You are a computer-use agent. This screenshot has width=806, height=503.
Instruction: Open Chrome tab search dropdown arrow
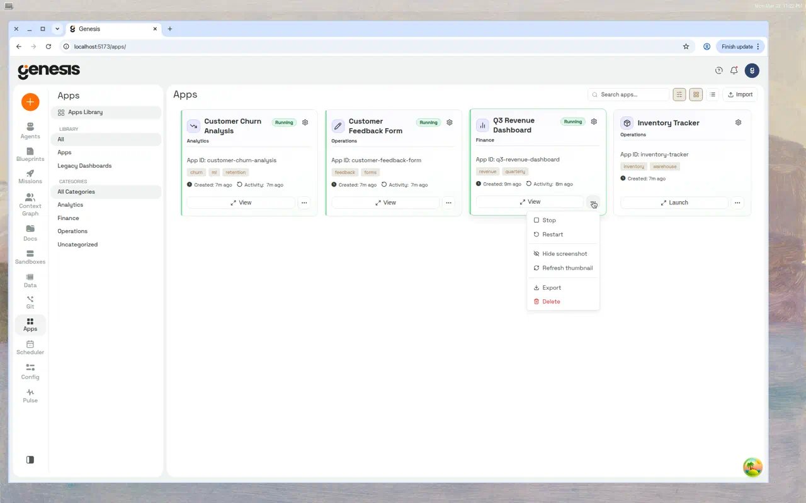click(x=57, y=29)
